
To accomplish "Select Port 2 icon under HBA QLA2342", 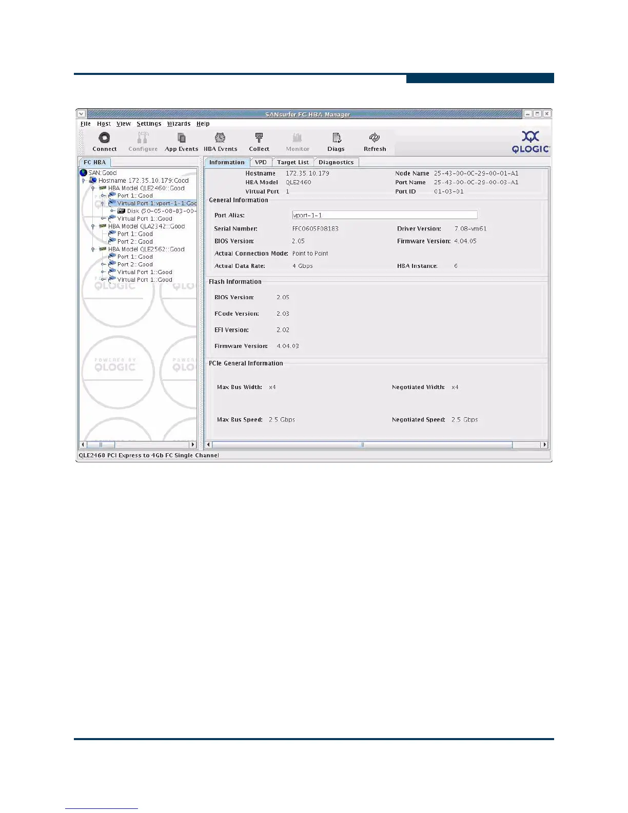I will pyautogui.click(x=112, y=241).
